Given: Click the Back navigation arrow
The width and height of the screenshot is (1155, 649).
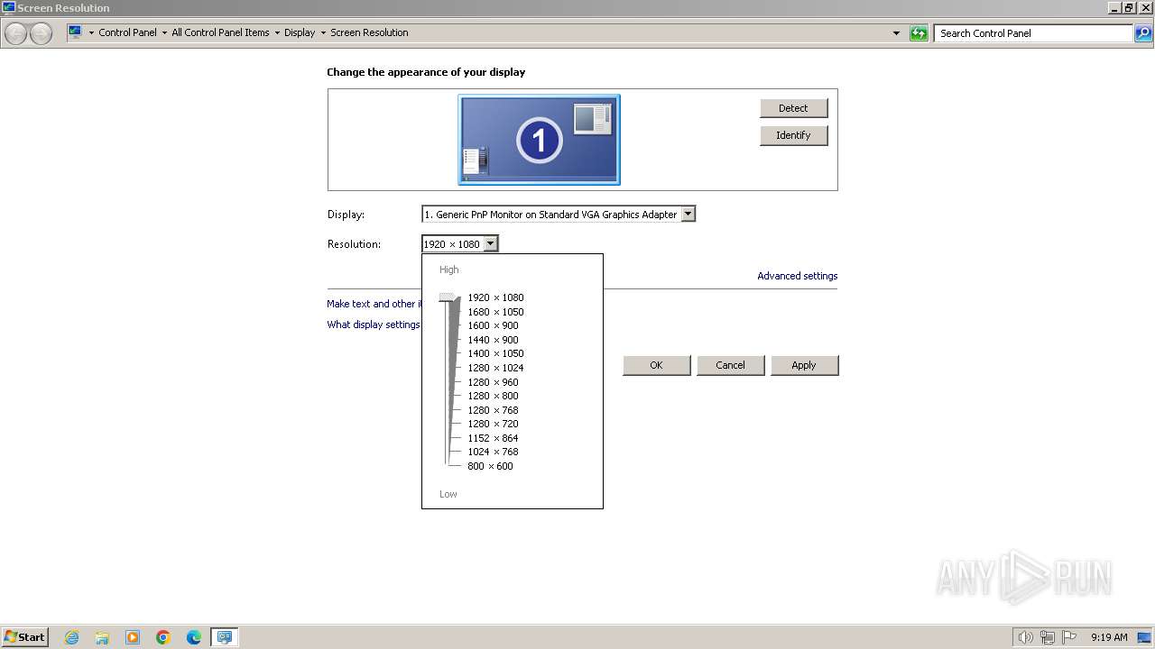Looking at the screenshot, I should 16,33.
